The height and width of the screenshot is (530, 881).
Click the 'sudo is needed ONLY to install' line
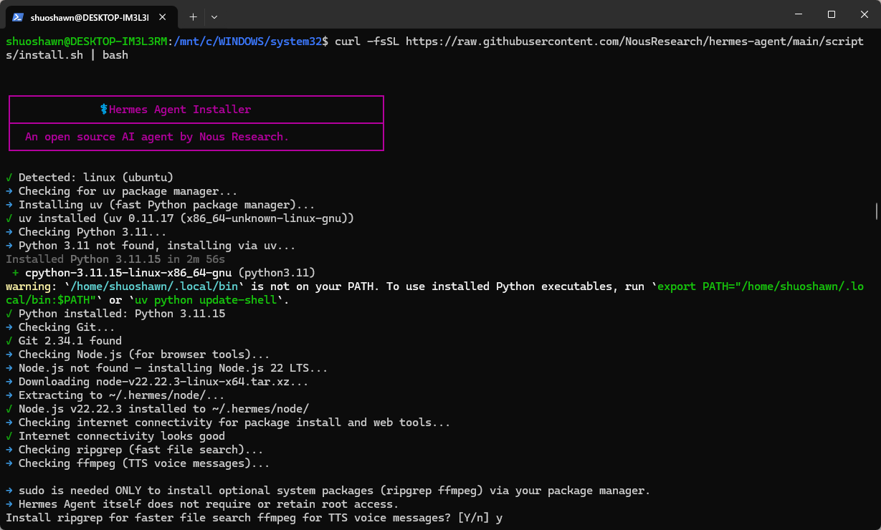pos(328,491)
